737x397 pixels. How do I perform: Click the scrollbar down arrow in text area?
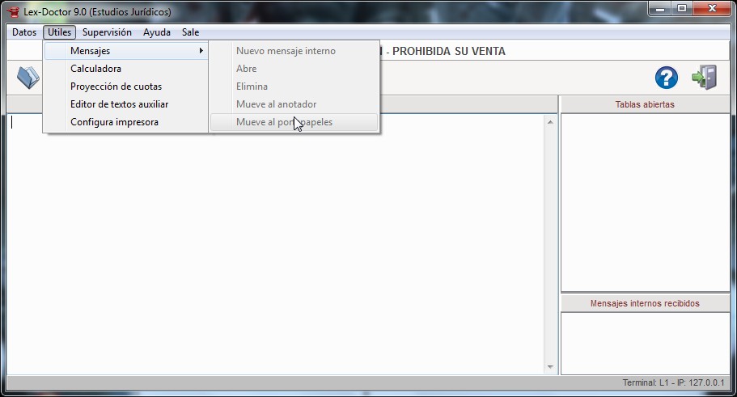pos(550,367)
